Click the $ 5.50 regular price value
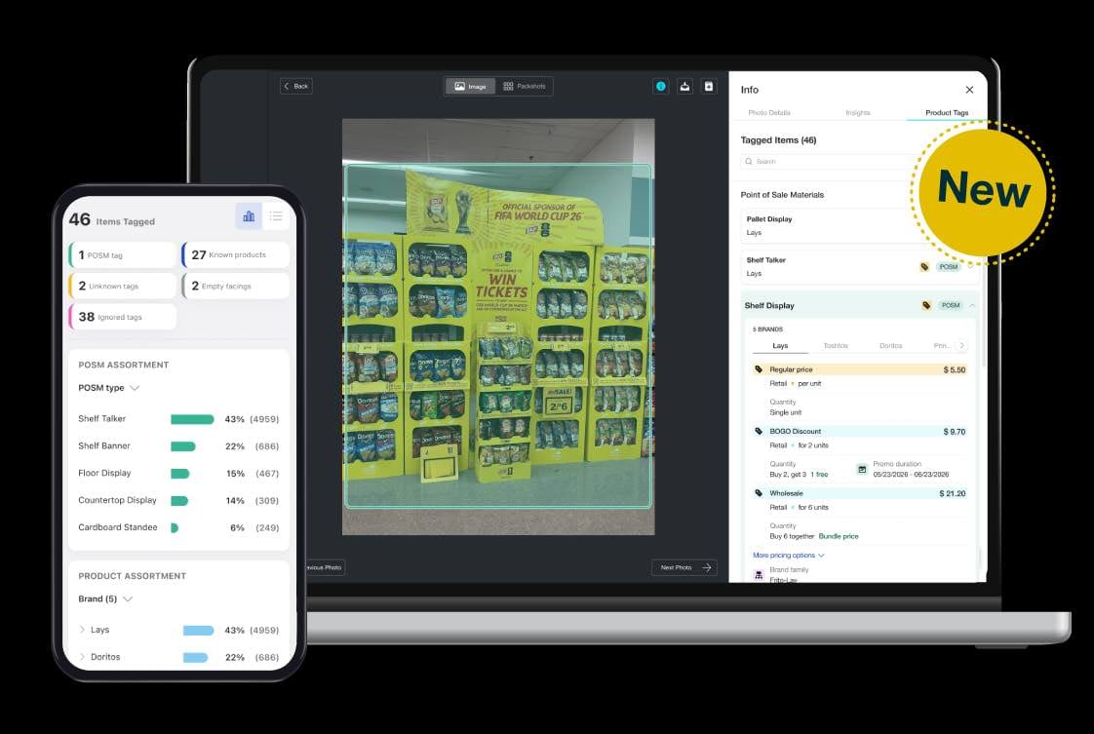The width and height of the screenshot is (1094, 734). (x=954, y=369)
